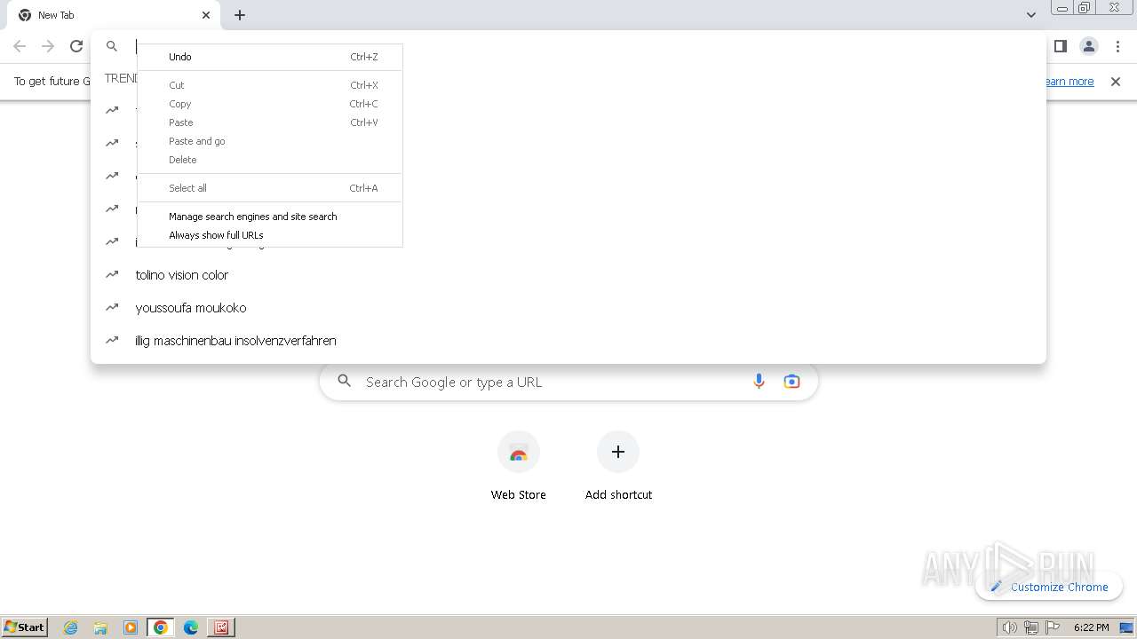The width and height of the screenshot is (1137, 639).
Task: Choose Select all in context menu
Action: 270,188
